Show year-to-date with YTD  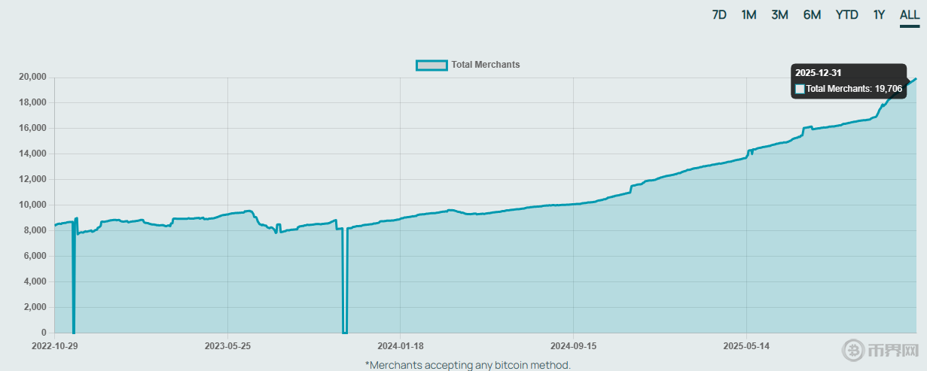click(846, 15)
